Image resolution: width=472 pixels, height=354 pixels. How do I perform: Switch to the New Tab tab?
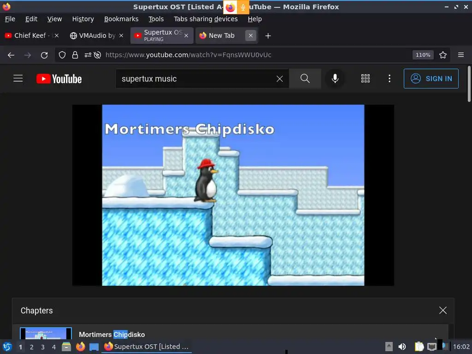pos(222,35)
